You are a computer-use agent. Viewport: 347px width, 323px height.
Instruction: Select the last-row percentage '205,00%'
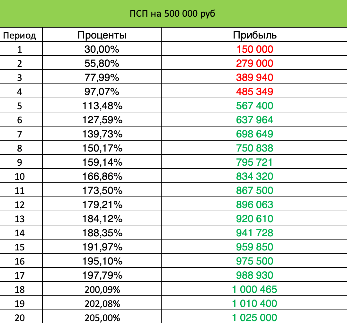point(102,318)
